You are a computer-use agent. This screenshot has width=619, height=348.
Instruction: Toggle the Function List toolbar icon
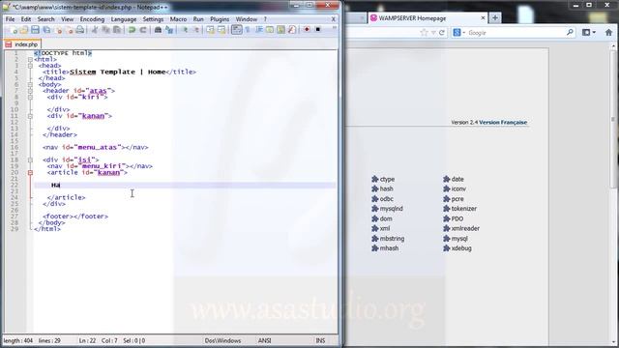tap(292, 30)
